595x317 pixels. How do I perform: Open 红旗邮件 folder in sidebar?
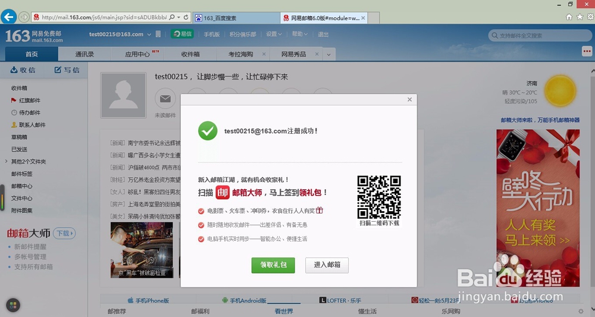click(30, 100)
